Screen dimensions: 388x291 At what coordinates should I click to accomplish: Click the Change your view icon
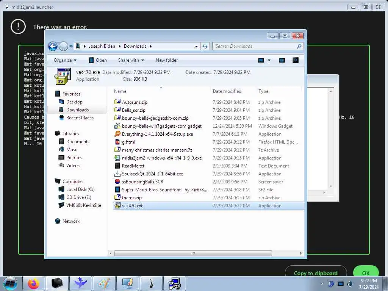[261, 60]
